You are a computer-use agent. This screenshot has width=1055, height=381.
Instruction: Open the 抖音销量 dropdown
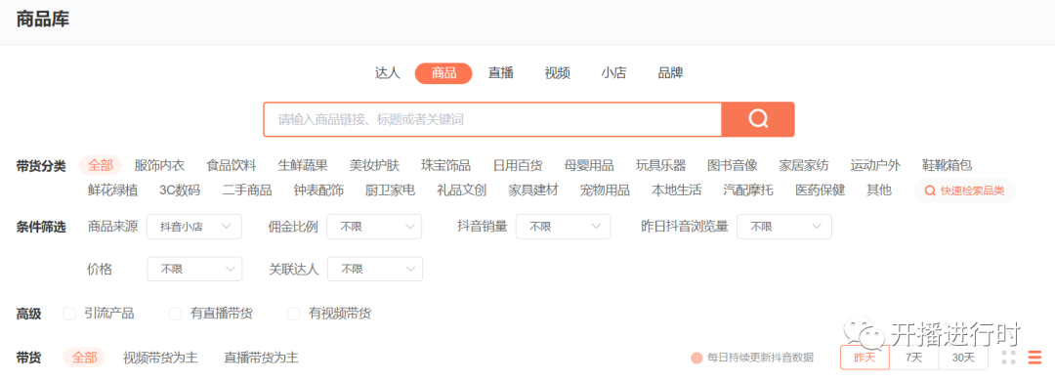click(x=564, y=227)
